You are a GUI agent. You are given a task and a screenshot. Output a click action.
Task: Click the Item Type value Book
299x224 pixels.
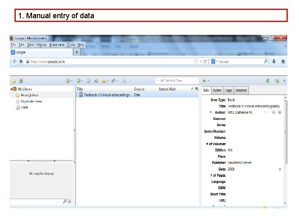click(231, 100)
